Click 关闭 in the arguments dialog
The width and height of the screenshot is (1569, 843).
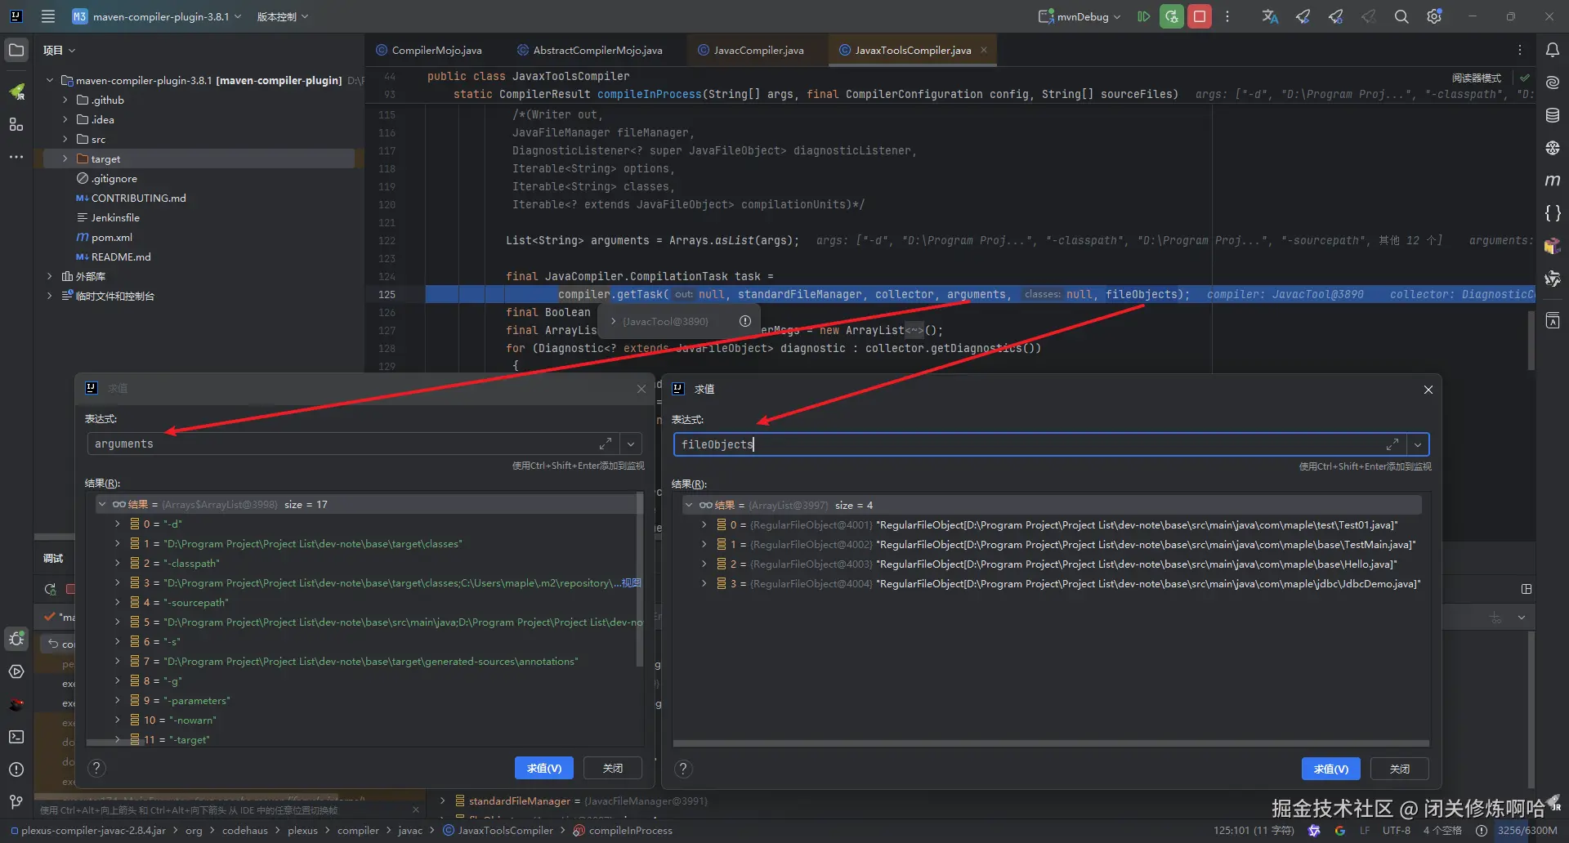point(613,768)
